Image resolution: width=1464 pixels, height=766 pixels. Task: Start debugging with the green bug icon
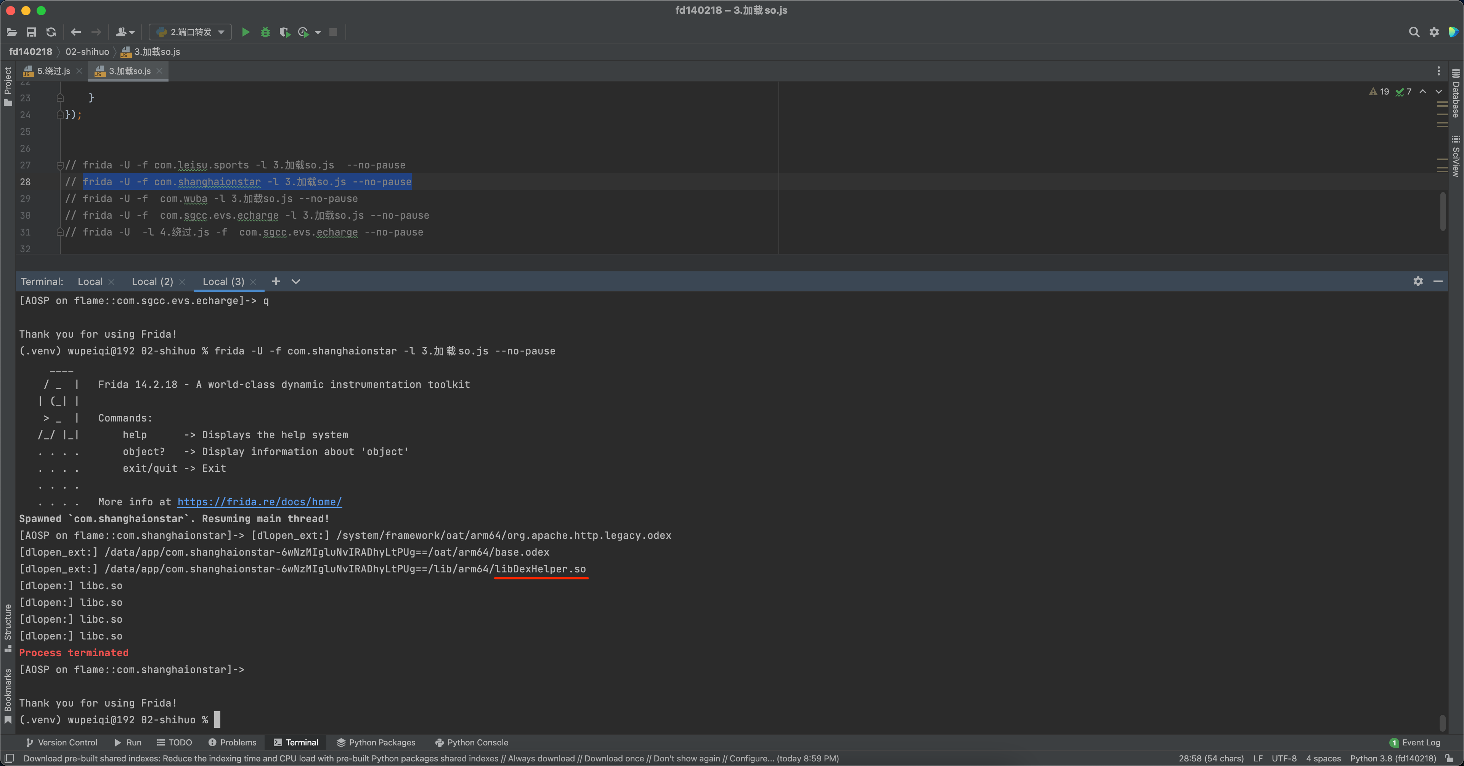click(265, 32)
